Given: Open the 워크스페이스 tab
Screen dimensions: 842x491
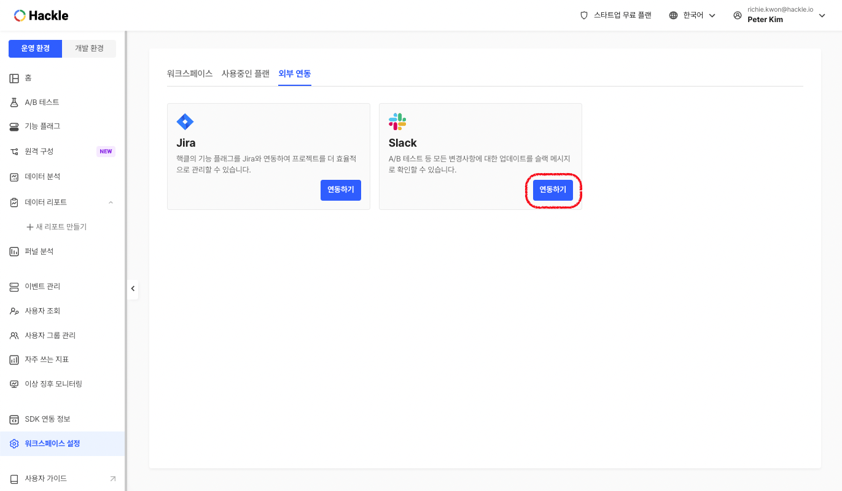Looking at the screenshot, I should click(x=190, y=74).
